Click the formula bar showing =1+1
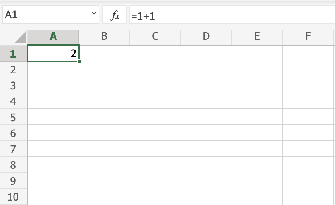 coord(231,15)
